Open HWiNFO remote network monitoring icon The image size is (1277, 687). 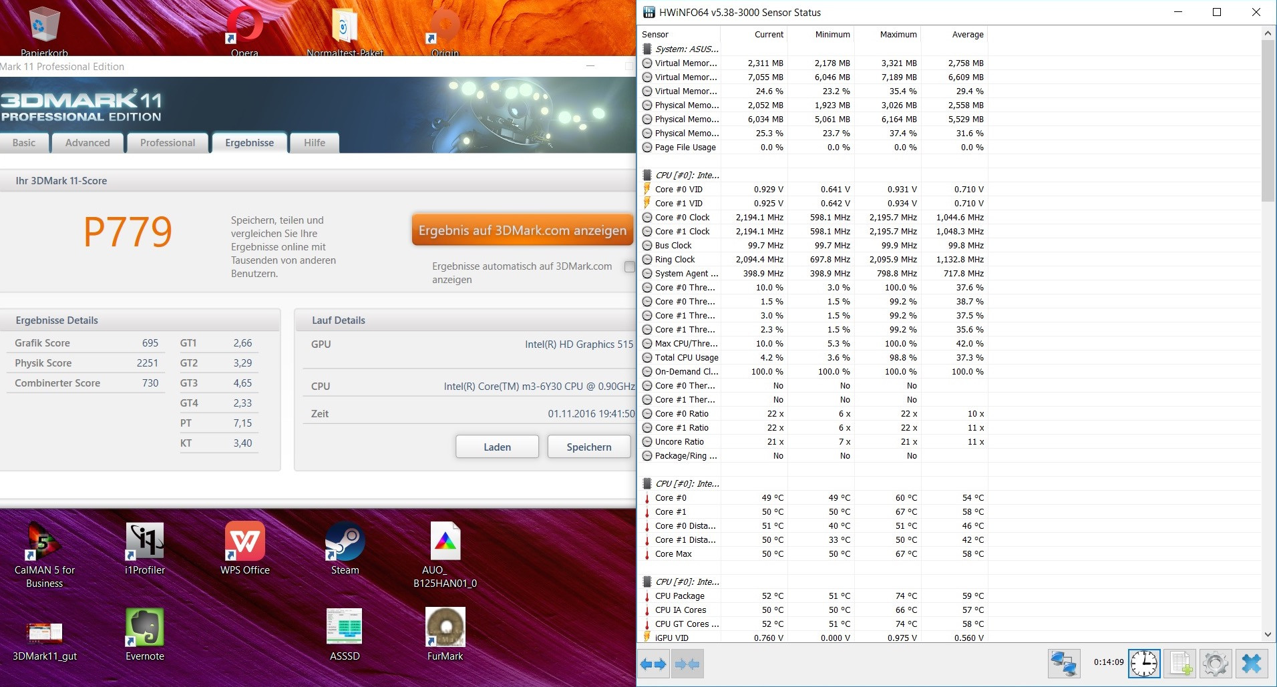point(1063,664)
